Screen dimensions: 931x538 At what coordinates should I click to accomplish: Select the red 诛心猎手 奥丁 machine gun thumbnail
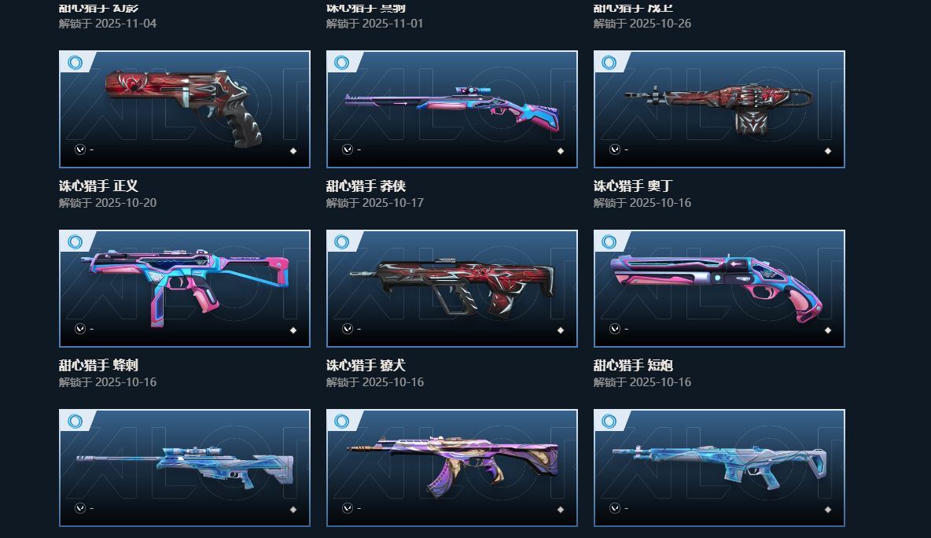[x=719, y=109]
